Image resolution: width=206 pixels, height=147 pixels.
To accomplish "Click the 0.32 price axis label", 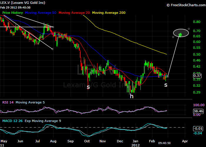I will coord(197,86).
